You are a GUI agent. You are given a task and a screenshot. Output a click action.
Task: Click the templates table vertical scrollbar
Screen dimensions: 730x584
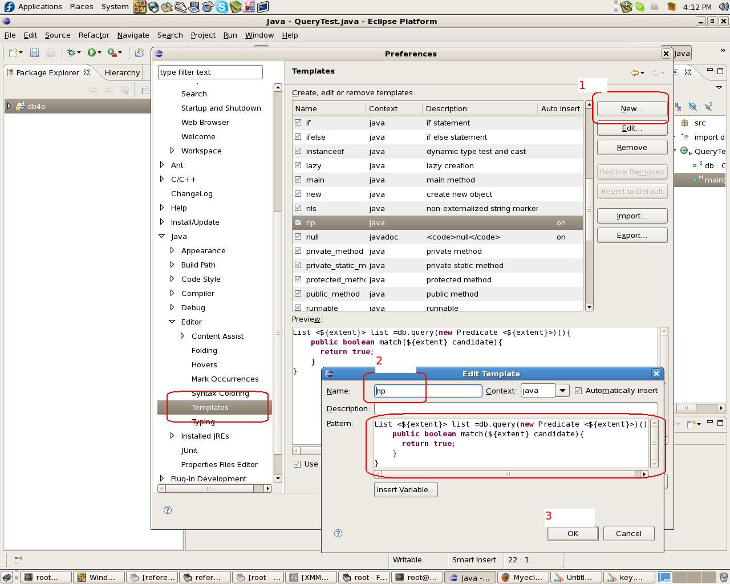(589, 206)
